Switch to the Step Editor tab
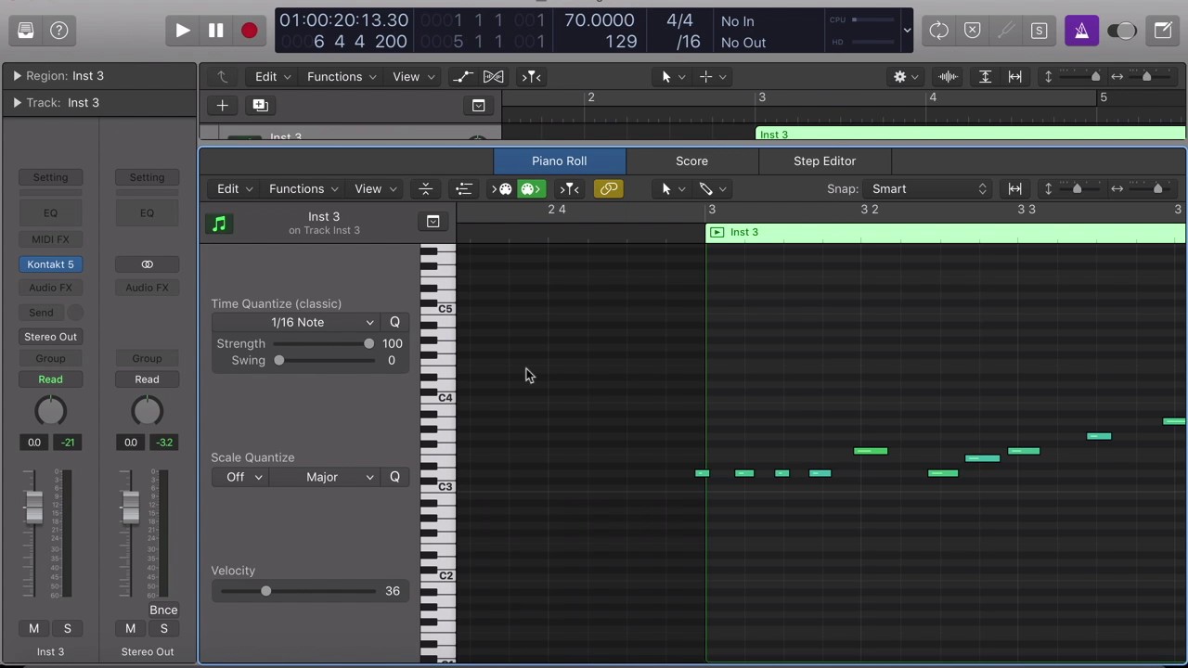The image size is (1188, 668). coord(824,161)
